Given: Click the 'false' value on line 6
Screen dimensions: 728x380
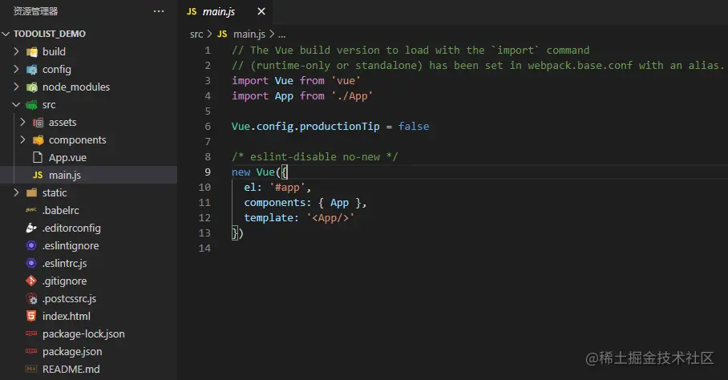Looking at the screenshot, I should pos(413,126).
